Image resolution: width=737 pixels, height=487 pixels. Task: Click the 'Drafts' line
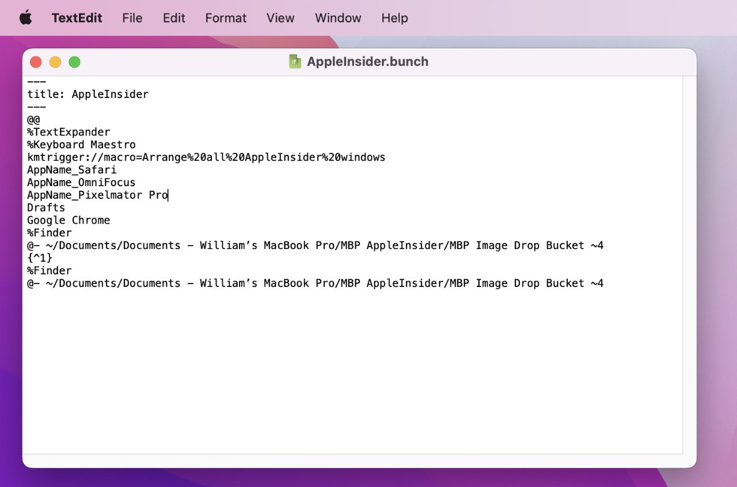46,207
